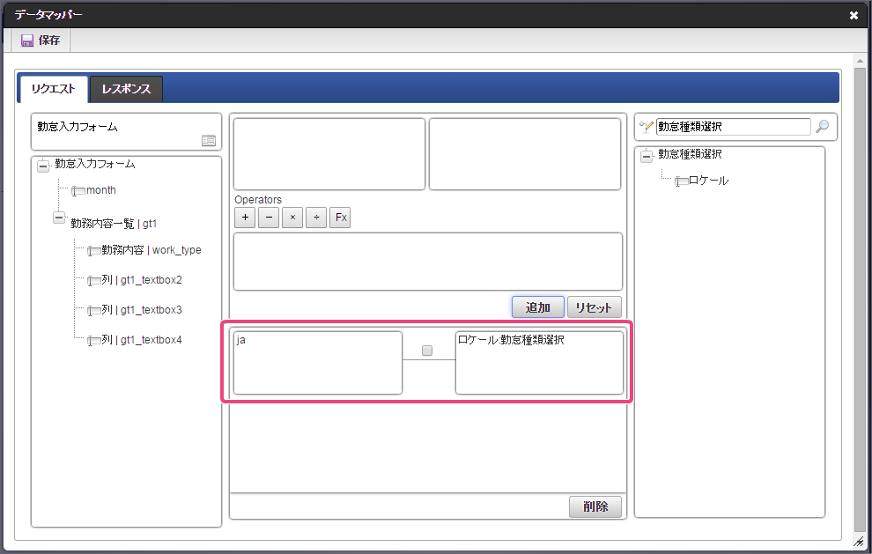872x554 pixels.
Task: Click the field icon beside gt1_textbox4
Action: pos(93,341)
